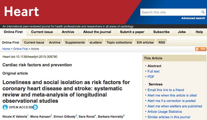Click the Home breadcrumb link
The image size is (207, 120).
[6, 49]
